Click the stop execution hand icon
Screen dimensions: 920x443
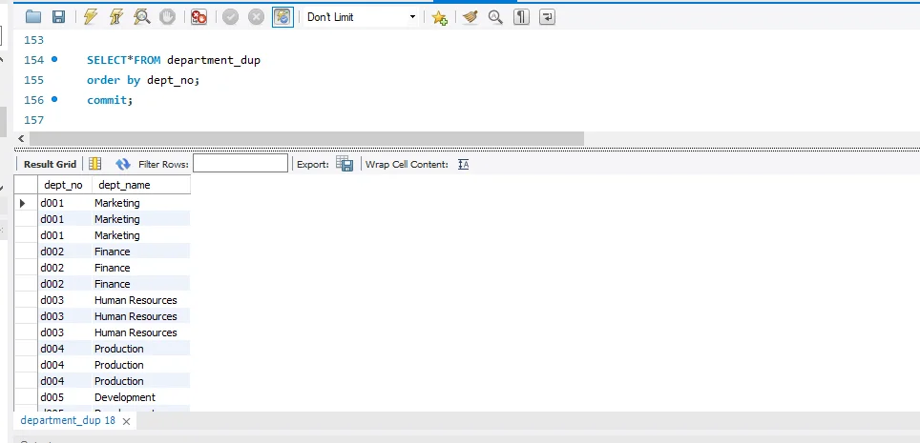point(167,17)
